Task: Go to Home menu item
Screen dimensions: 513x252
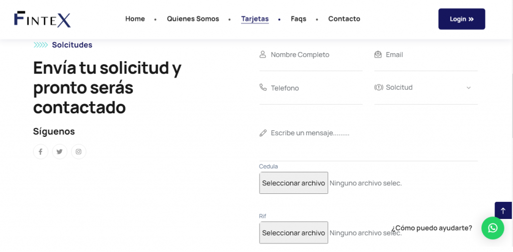Action: (x=135, y=19)
